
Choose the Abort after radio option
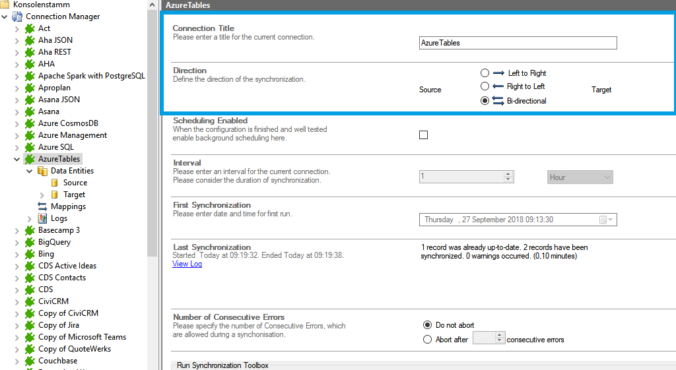pyautogui.click(x=427, y=340)
